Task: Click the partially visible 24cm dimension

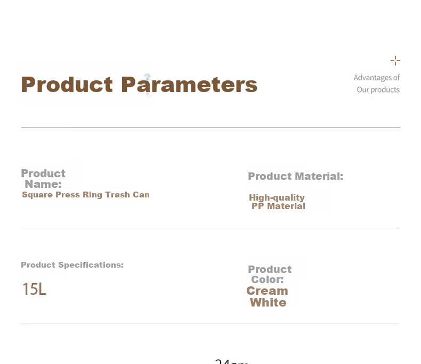Action: point(232,361)
